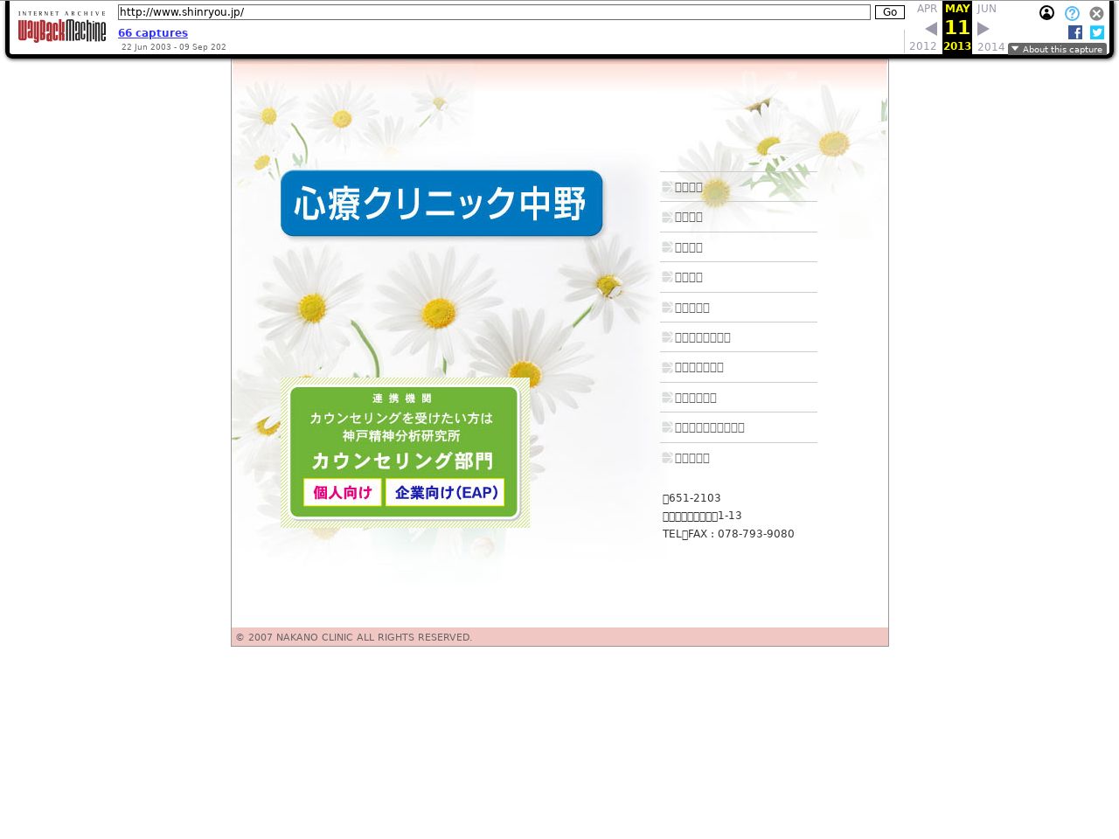Jump to APR previous month capture
This screenshot has height=839, width=1119.
click(927, 9)
